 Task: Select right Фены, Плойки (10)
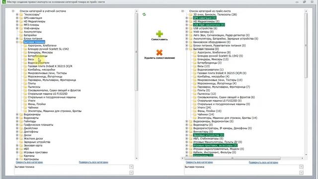209,111
